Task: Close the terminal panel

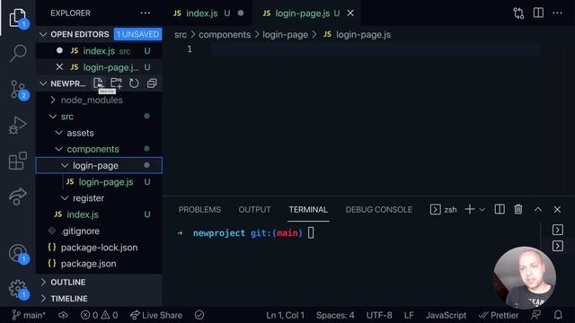Action: [x=557, y=209]
